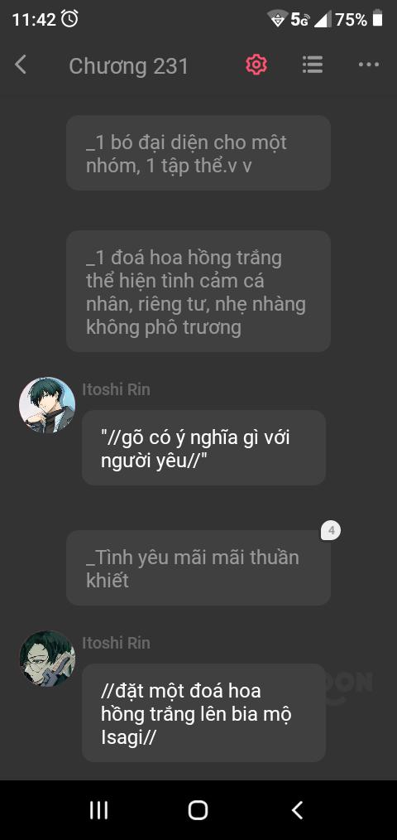Viewport: 397px width, 840px height.
Task: Tap the first Itoshi Rin name label
Action: pyautogui.click(x=116, y=389)
